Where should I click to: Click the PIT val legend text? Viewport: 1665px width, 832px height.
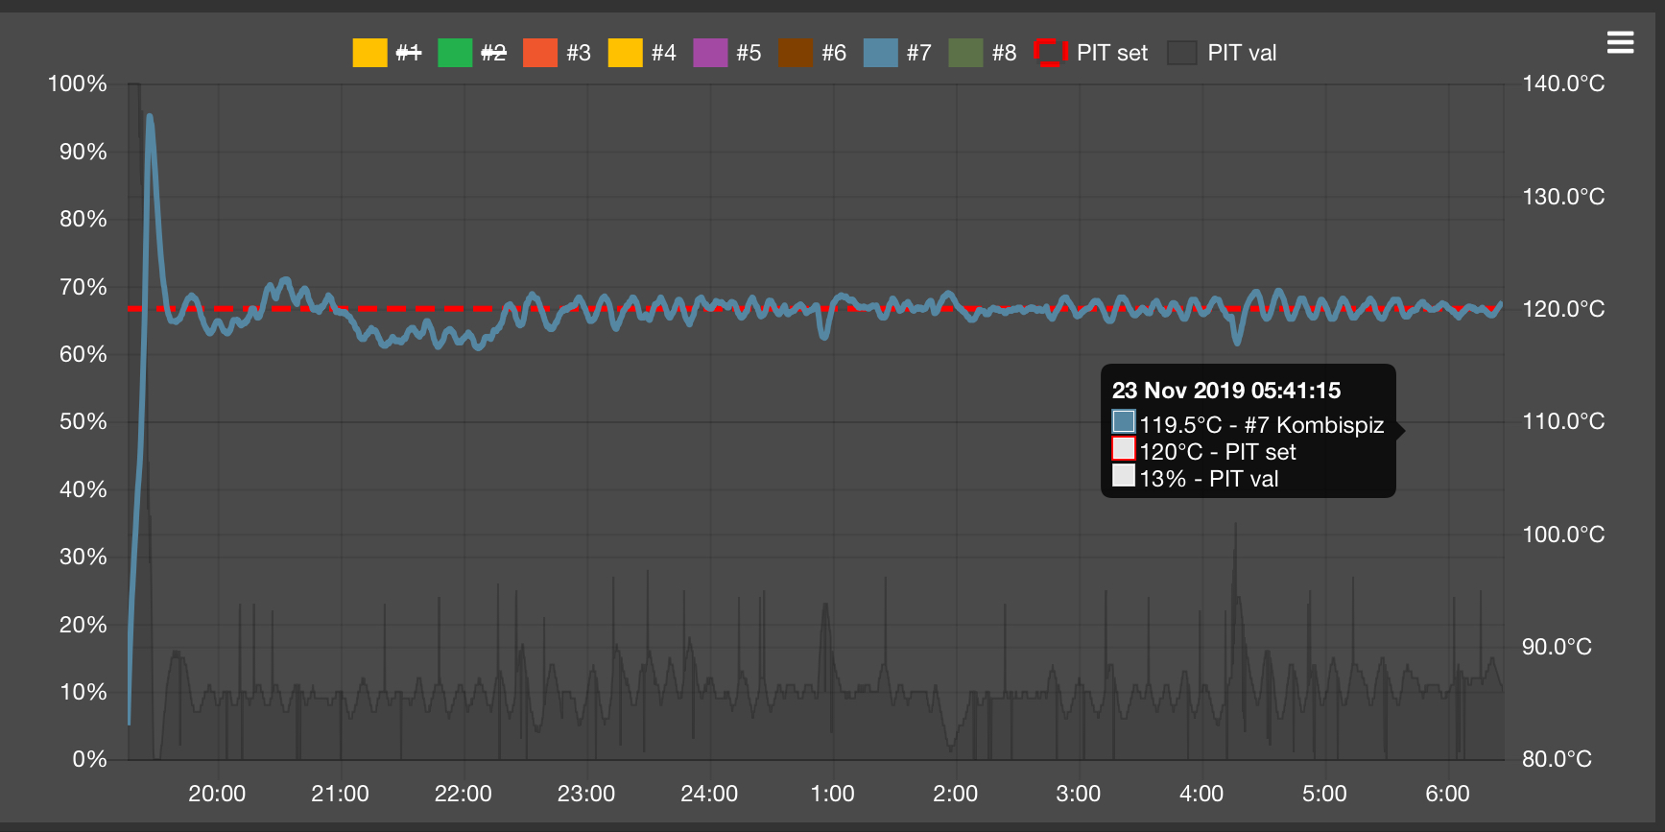(1242, 53)
